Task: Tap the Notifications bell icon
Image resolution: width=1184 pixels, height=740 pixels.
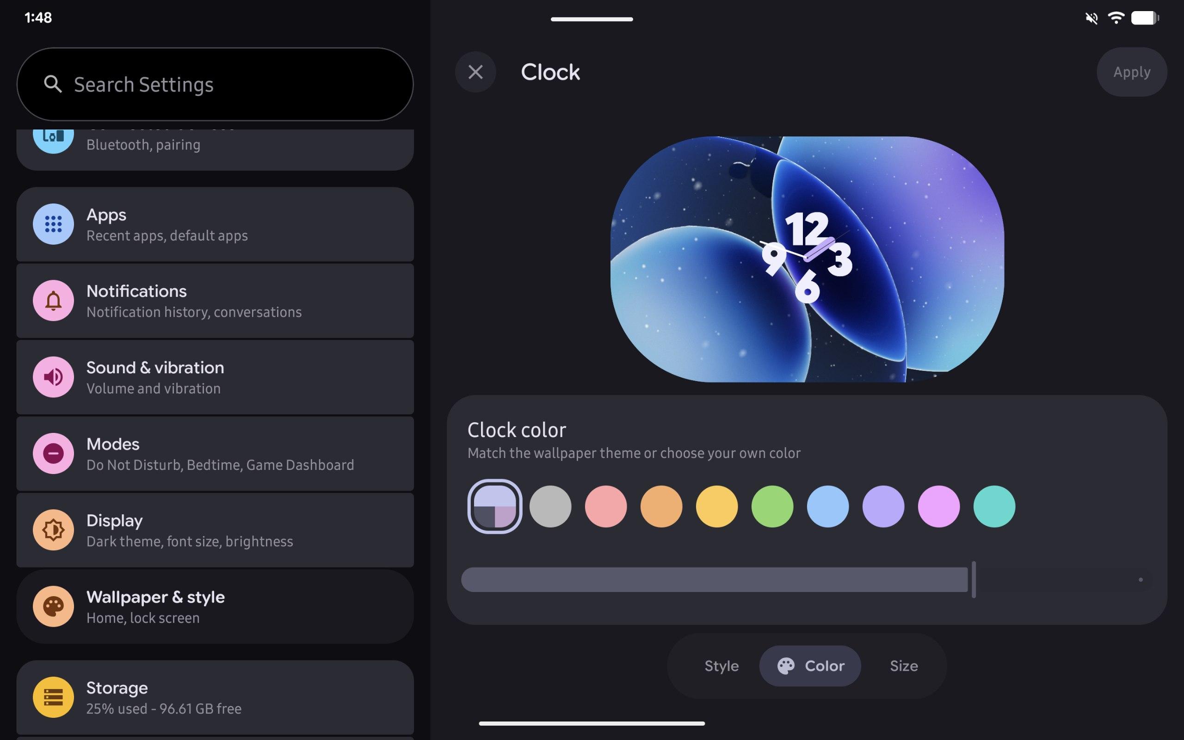Action: pos(53,301)
